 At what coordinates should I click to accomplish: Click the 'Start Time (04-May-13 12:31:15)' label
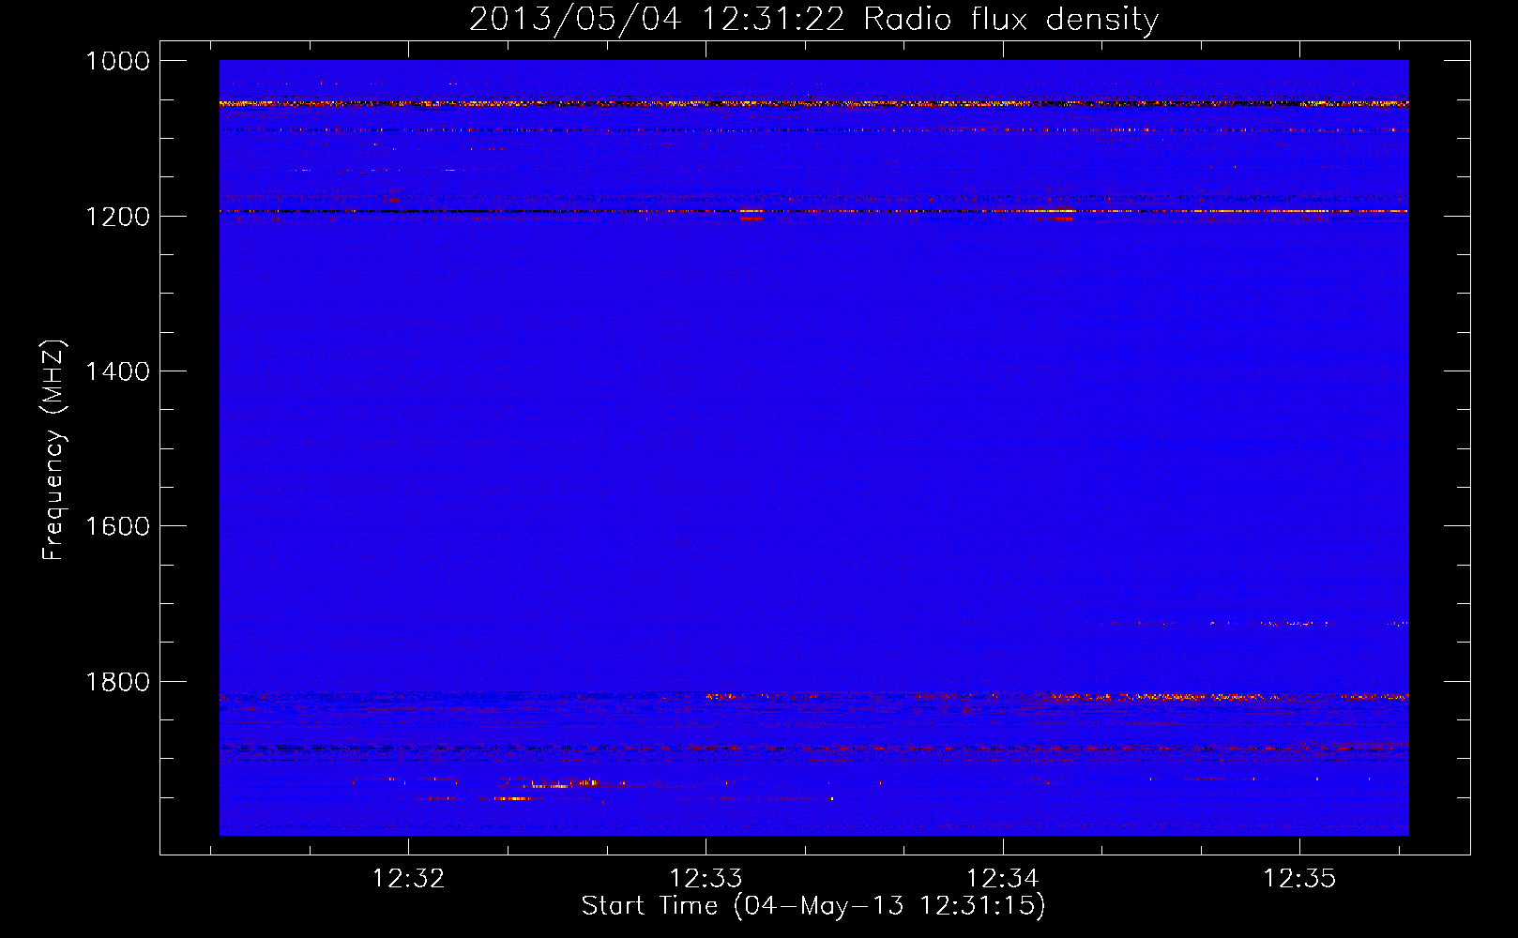tap(813, 906)
